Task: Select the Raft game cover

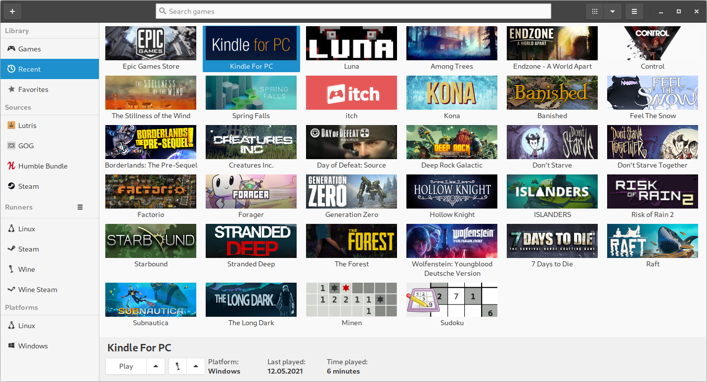Action: pyautogui.click(x=653, y=241)
